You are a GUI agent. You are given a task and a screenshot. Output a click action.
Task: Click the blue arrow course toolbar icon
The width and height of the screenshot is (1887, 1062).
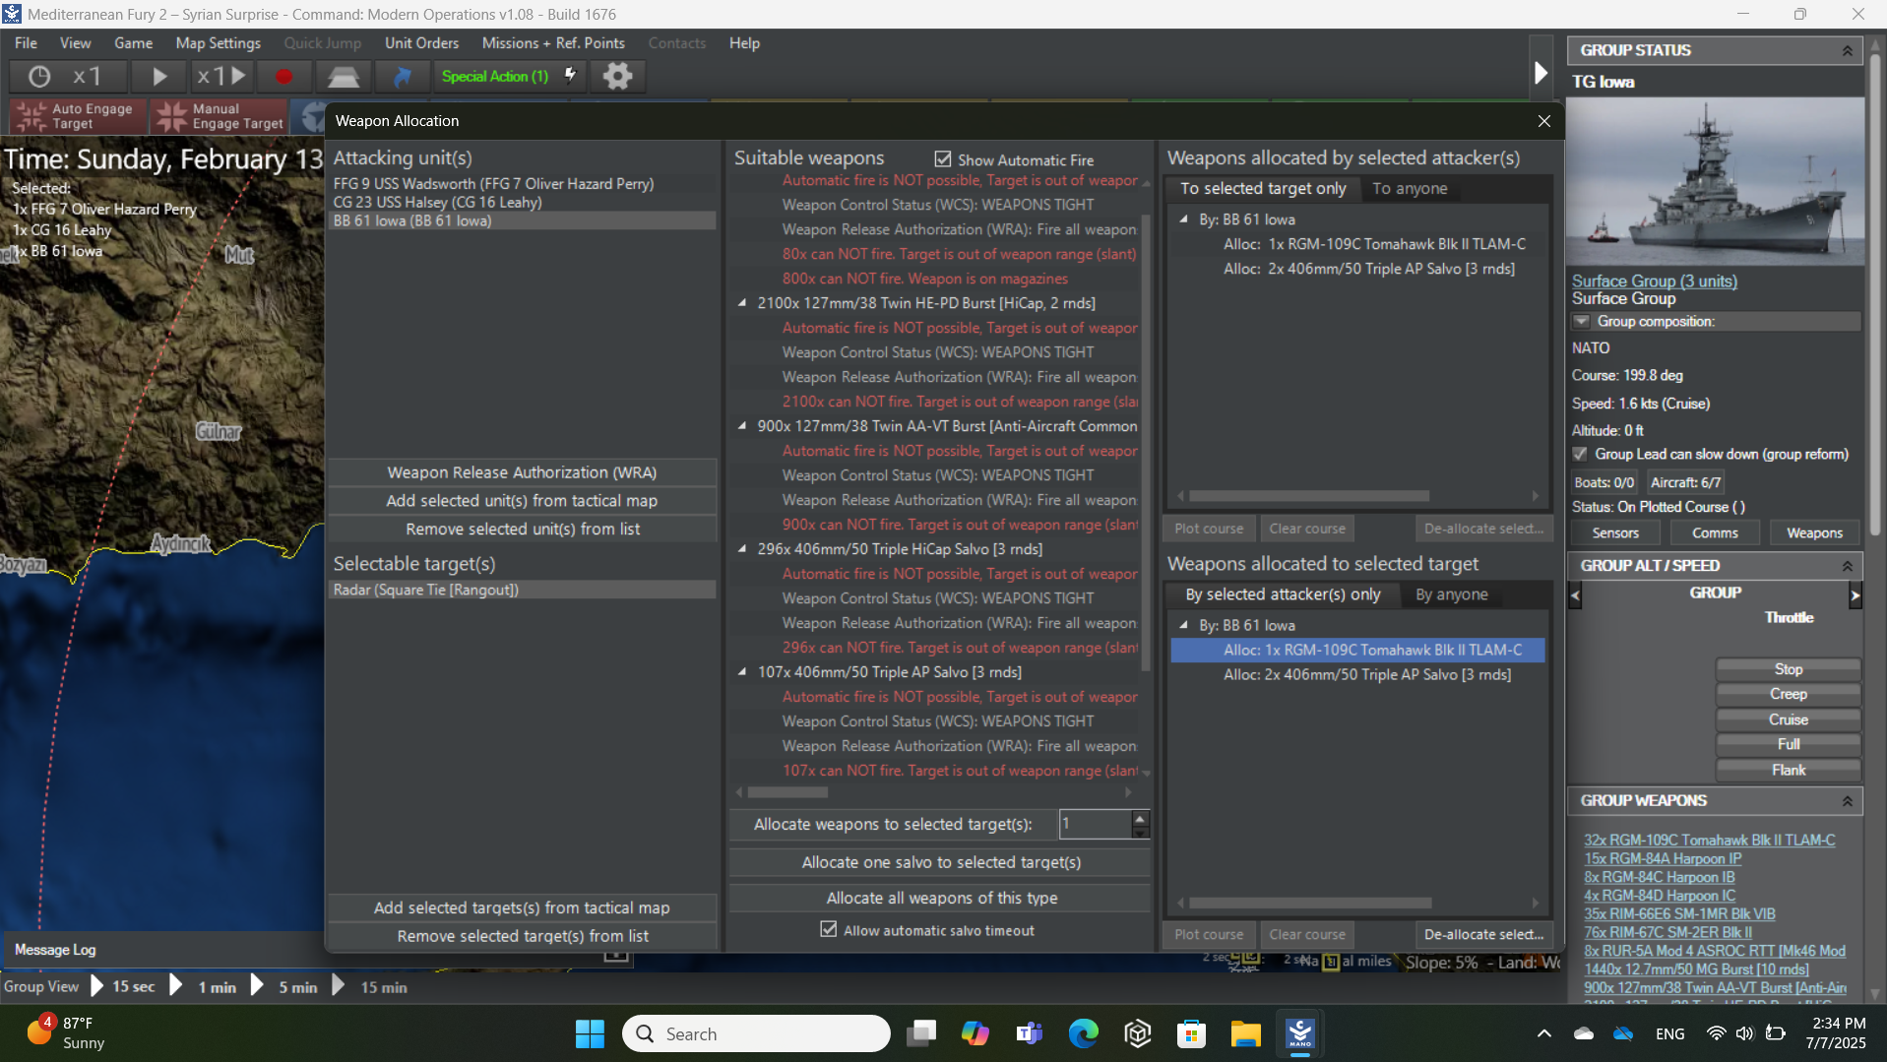(x=403, y=76)
